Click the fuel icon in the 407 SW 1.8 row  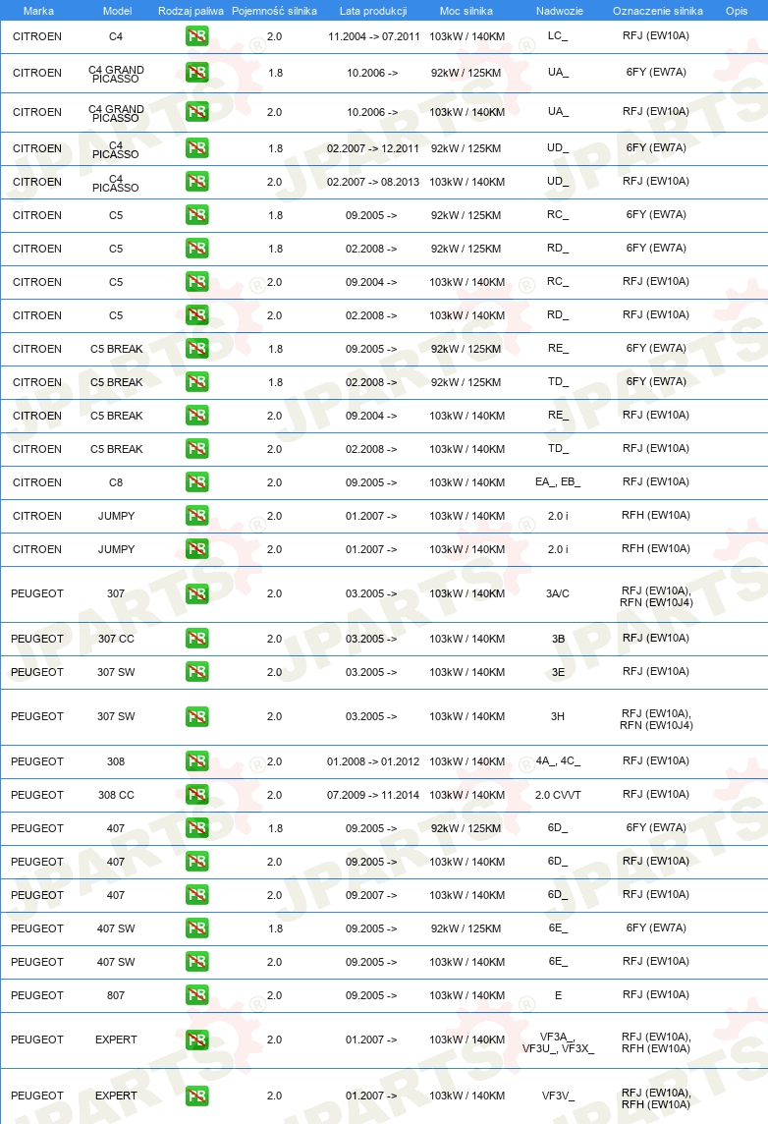click(x=197, y=928)
